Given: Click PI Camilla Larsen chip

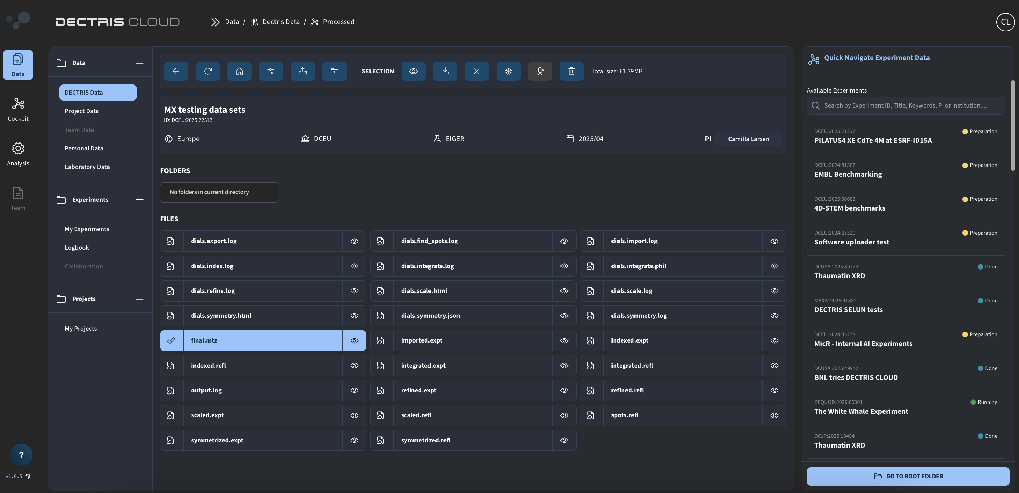Looking at the screenshot, I should 748,139.
